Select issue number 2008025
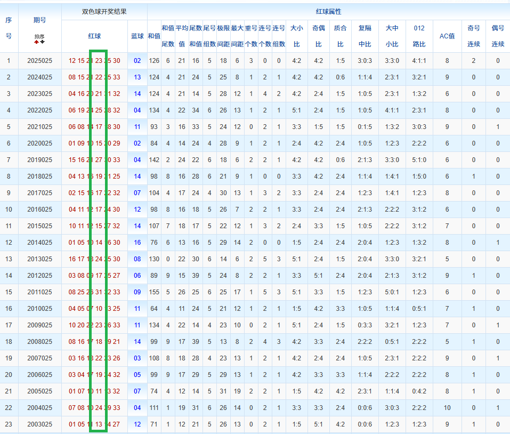The image size is (510, 434). point(39,342)
